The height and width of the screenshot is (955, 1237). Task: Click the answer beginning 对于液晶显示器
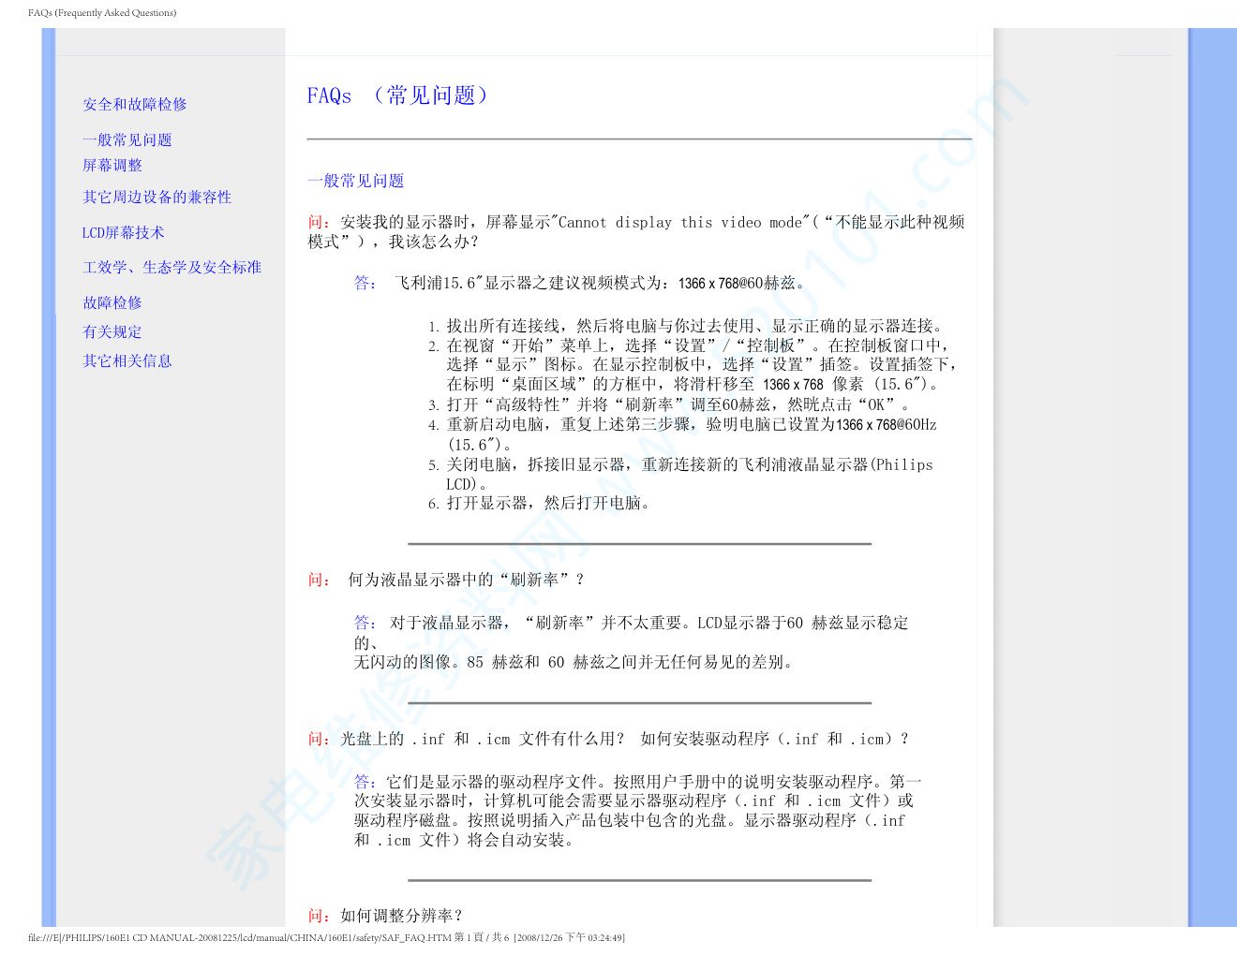(x=632, y=642)
